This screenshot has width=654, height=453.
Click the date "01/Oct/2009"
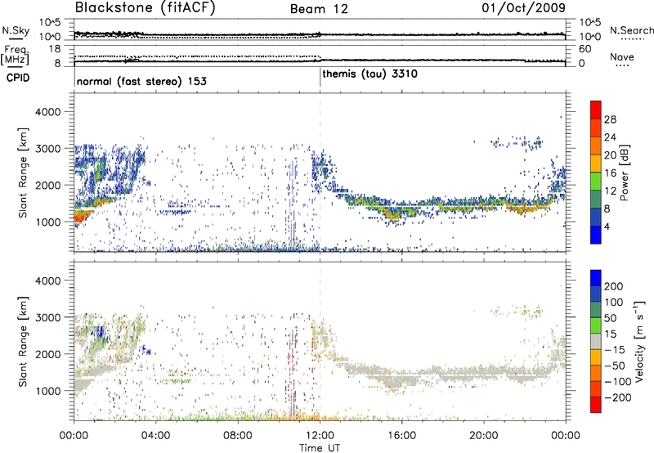523,8
